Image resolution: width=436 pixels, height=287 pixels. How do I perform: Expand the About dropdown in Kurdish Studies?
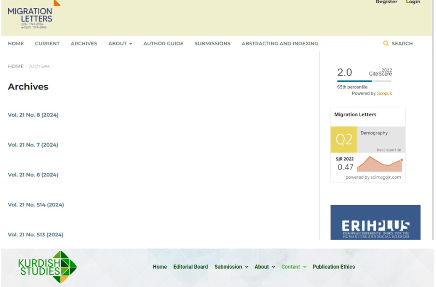point(265,267)
